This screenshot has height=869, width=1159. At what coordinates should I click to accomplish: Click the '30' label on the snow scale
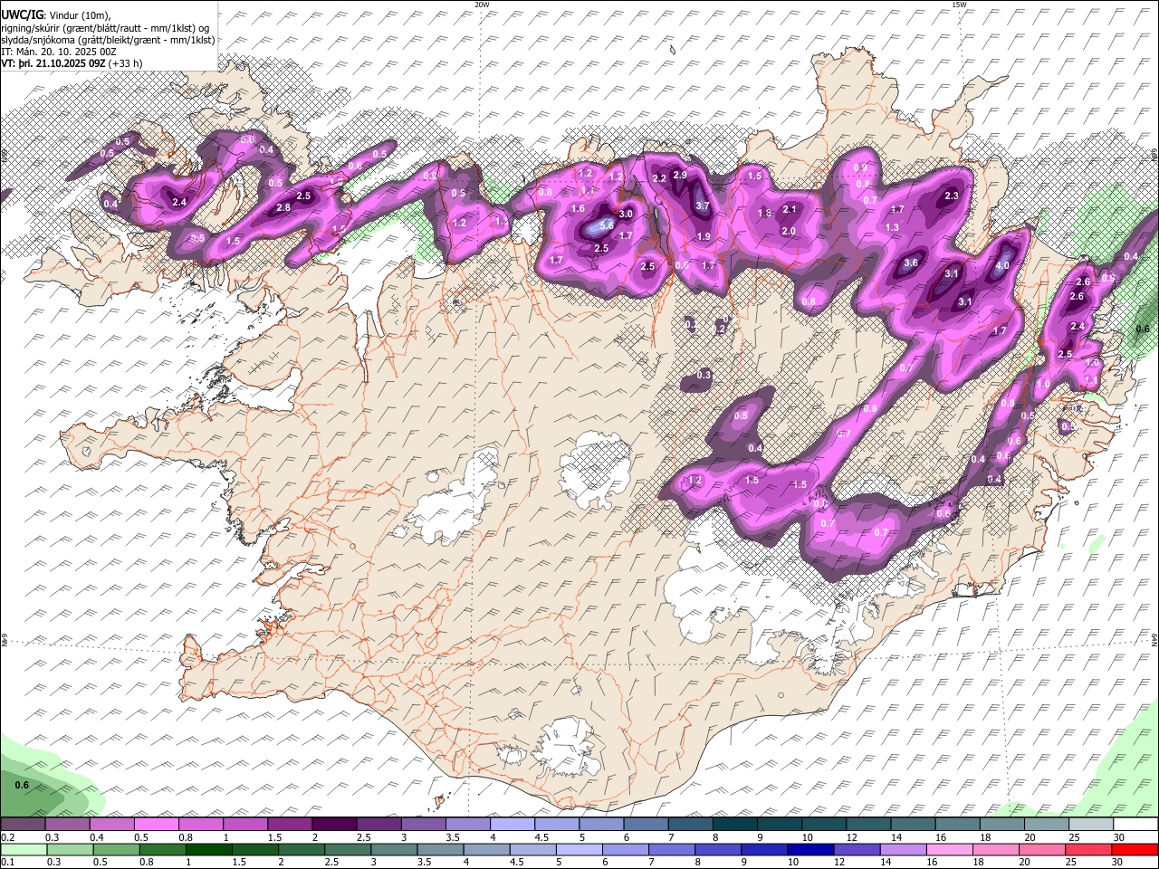pos(1119,837)
